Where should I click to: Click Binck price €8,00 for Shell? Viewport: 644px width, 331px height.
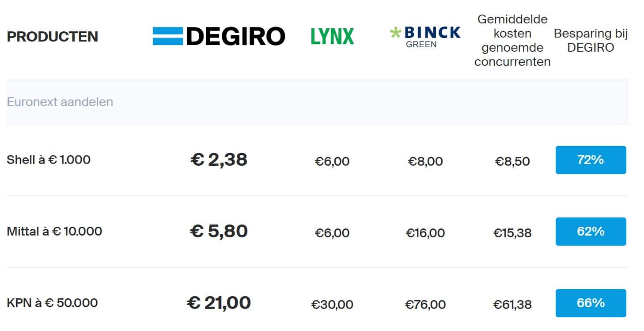(425, 161)
